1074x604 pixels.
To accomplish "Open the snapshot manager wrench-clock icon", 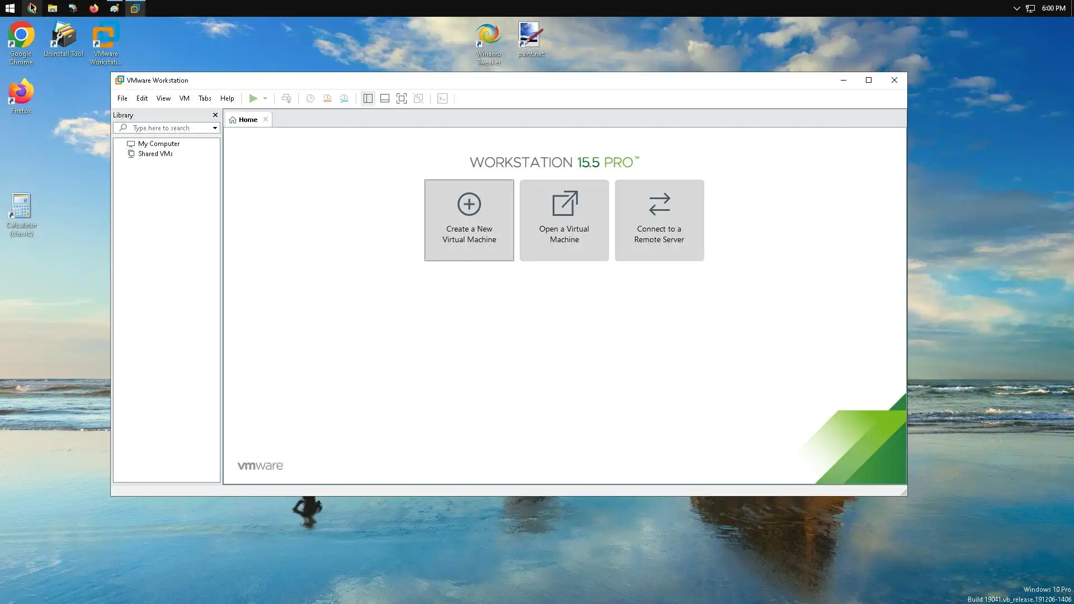I will coord(344,98).
